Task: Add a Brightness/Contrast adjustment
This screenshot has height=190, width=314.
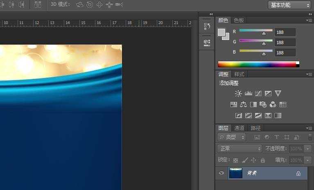Action: [238, 94]
